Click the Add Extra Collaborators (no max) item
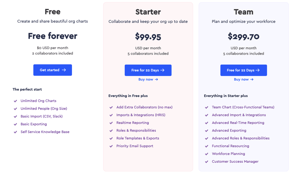 click(x=144, y=107)
